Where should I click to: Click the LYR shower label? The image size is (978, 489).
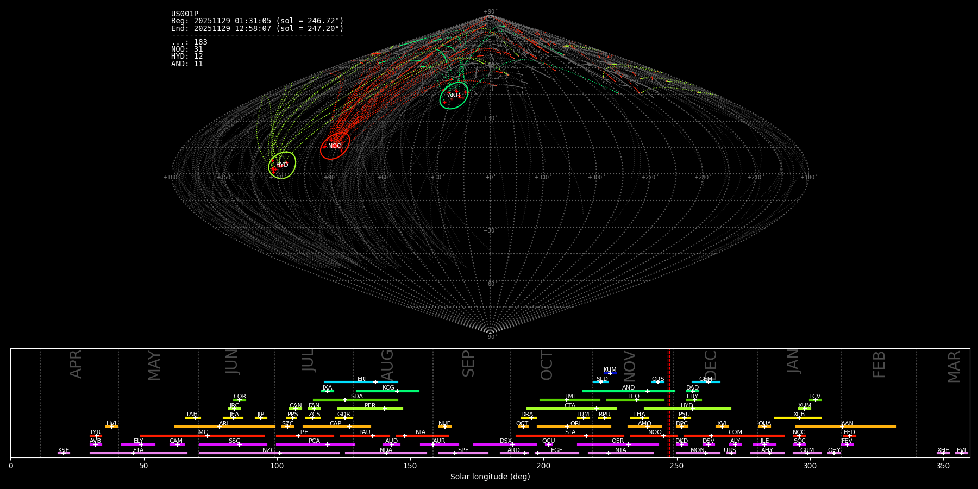96,432
